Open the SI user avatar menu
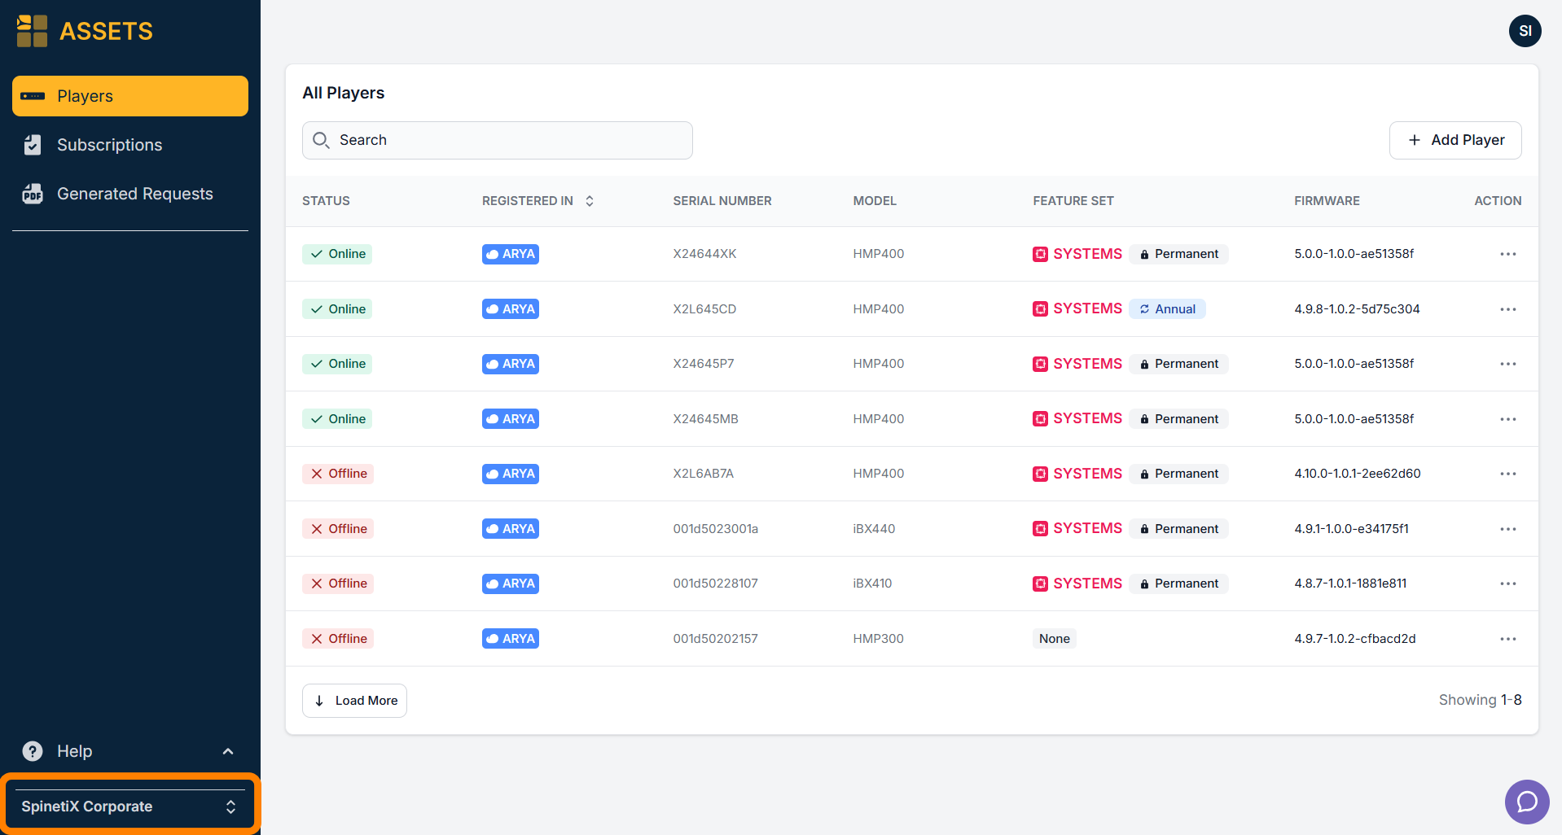The height and width of the screenshot is (835, 1562). [1525, 31]
